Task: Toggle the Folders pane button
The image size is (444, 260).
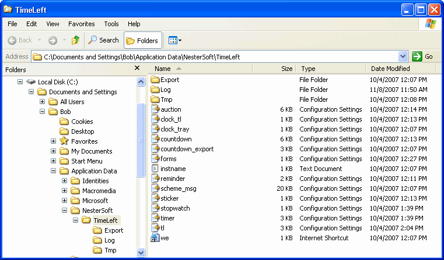Action: pos(143,40)
